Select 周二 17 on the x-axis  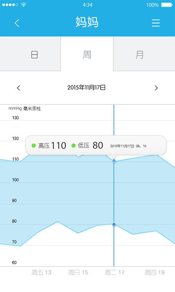coord(114,272)
